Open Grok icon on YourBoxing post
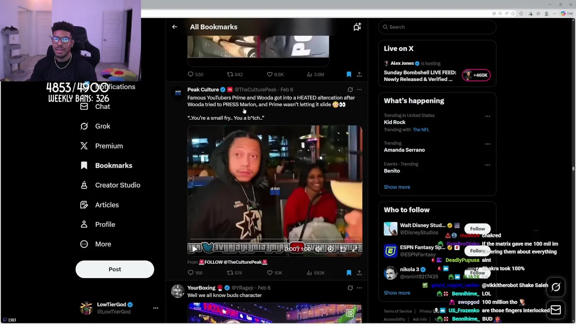The height and width of the screenshot is (324, 576). 350,288
